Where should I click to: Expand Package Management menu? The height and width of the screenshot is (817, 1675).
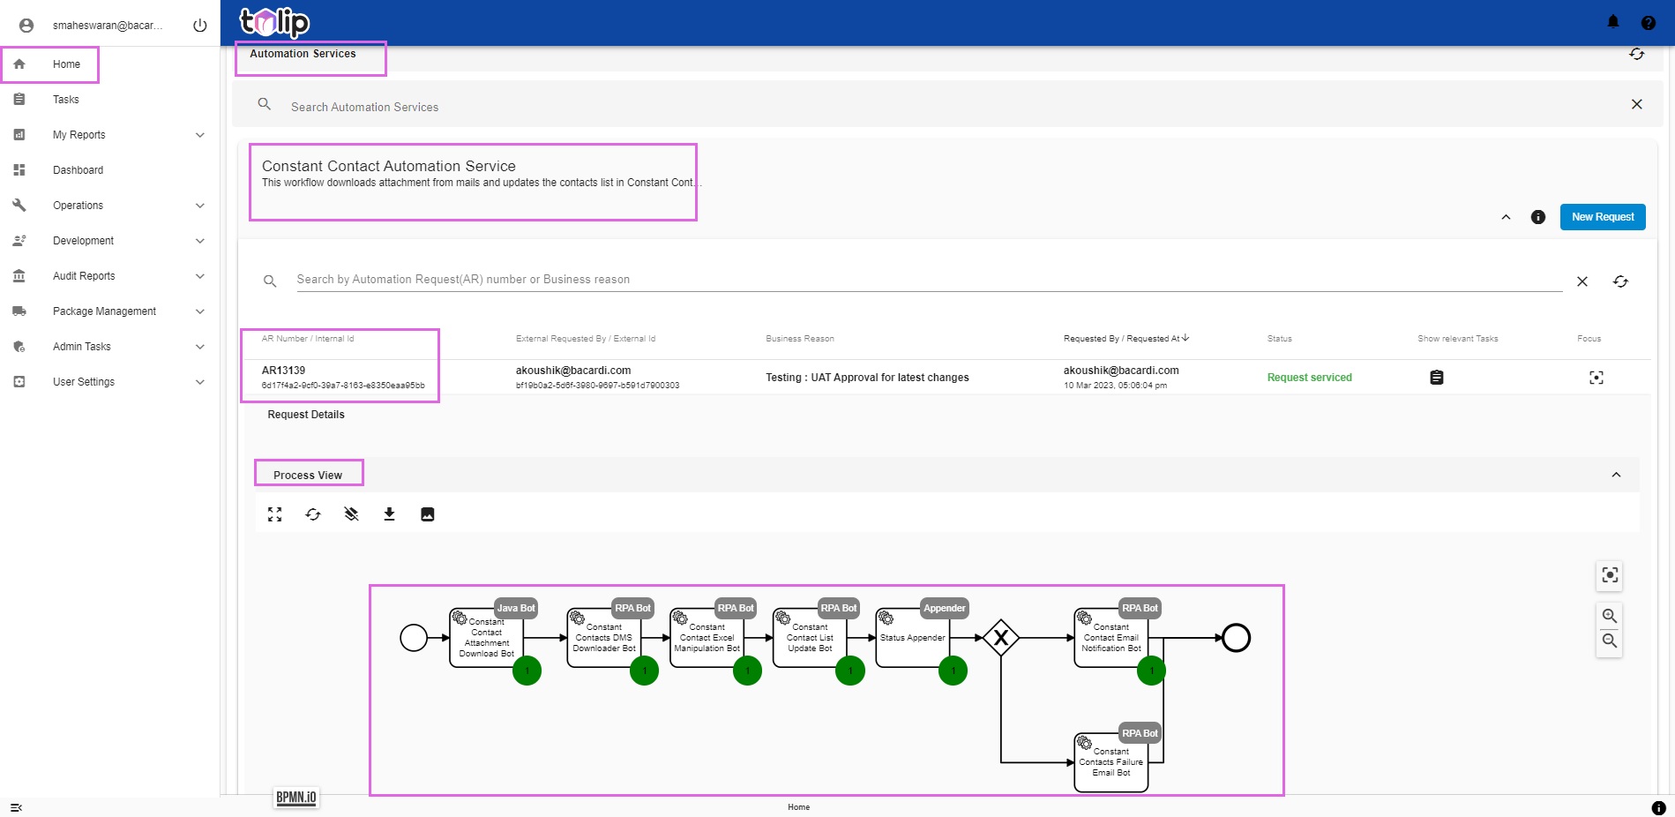[x=109, y=311]
